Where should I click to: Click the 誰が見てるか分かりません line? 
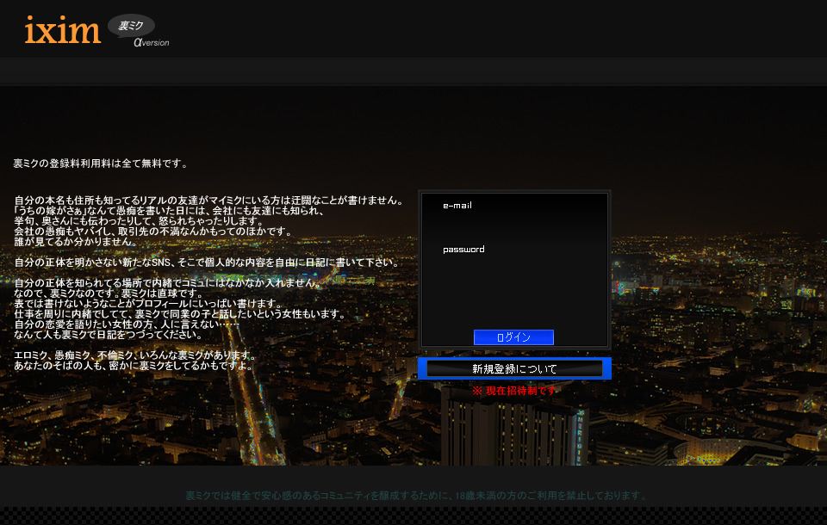click(76, 242)
